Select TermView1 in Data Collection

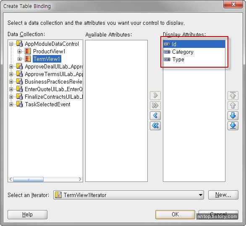pyautogui.click(x=47, y=59)
